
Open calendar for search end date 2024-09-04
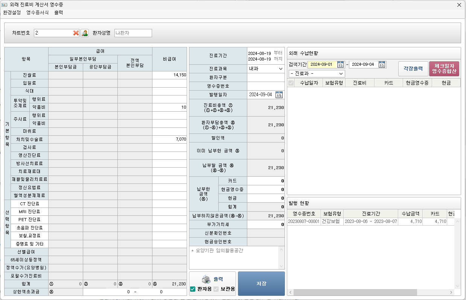click(382, 64)
